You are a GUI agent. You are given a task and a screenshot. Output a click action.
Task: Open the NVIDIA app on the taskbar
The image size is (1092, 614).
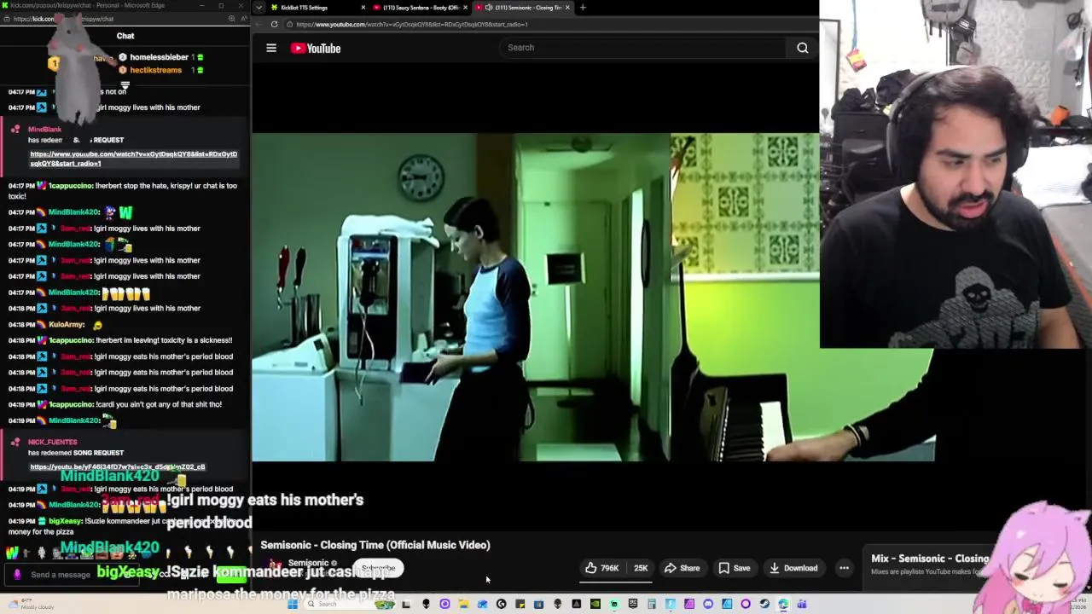595,604
